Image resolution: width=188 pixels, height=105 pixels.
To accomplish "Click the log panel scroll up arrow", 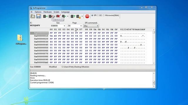I will coord(154,73).
